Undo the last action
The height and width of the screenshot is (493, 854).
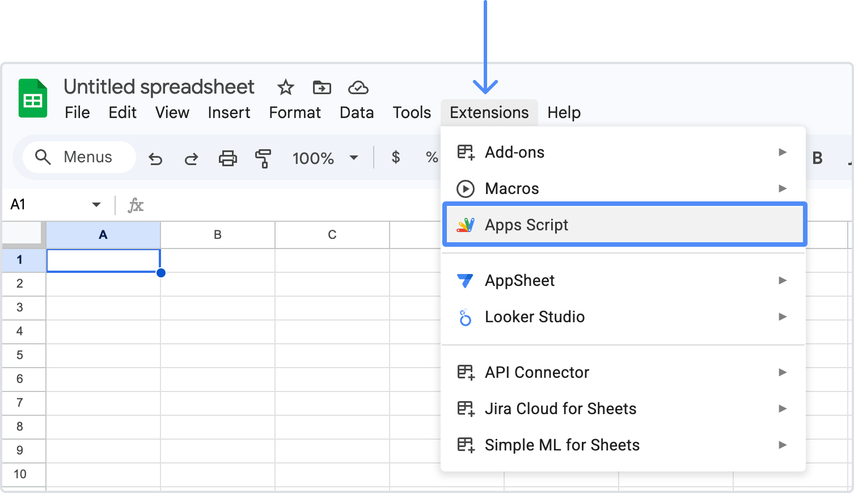tap(155, 158)
